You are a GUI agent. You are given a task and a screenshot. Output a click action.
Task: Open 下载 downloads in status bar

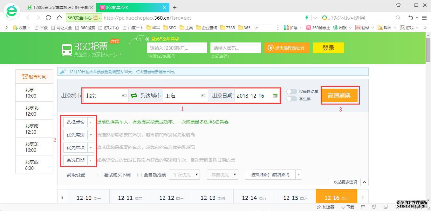pos(347,207)
